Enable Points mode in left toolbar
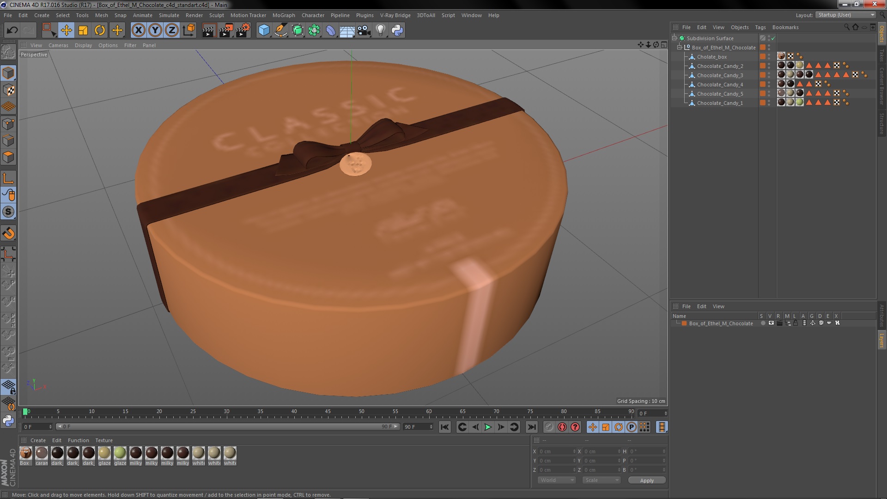The image size is (887, 499). tap(8, 124)
